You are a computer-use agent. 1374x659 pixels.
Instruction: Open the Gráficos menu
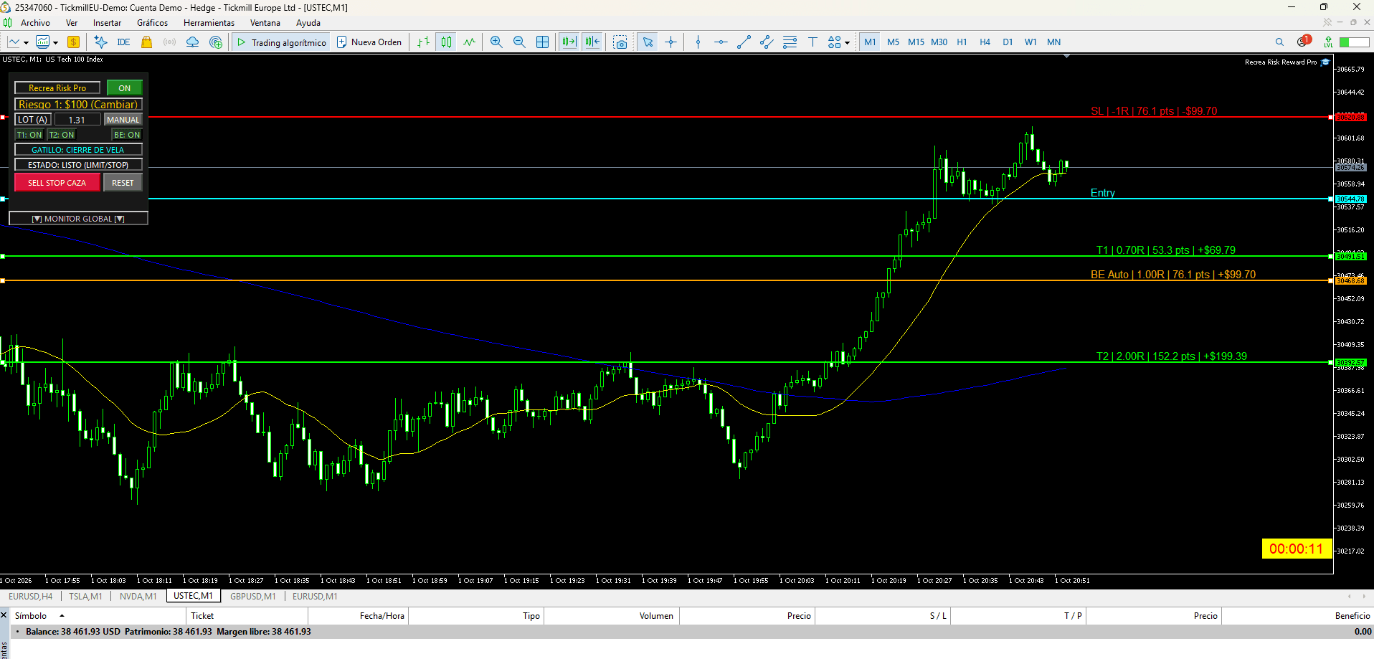click(153, 23)
